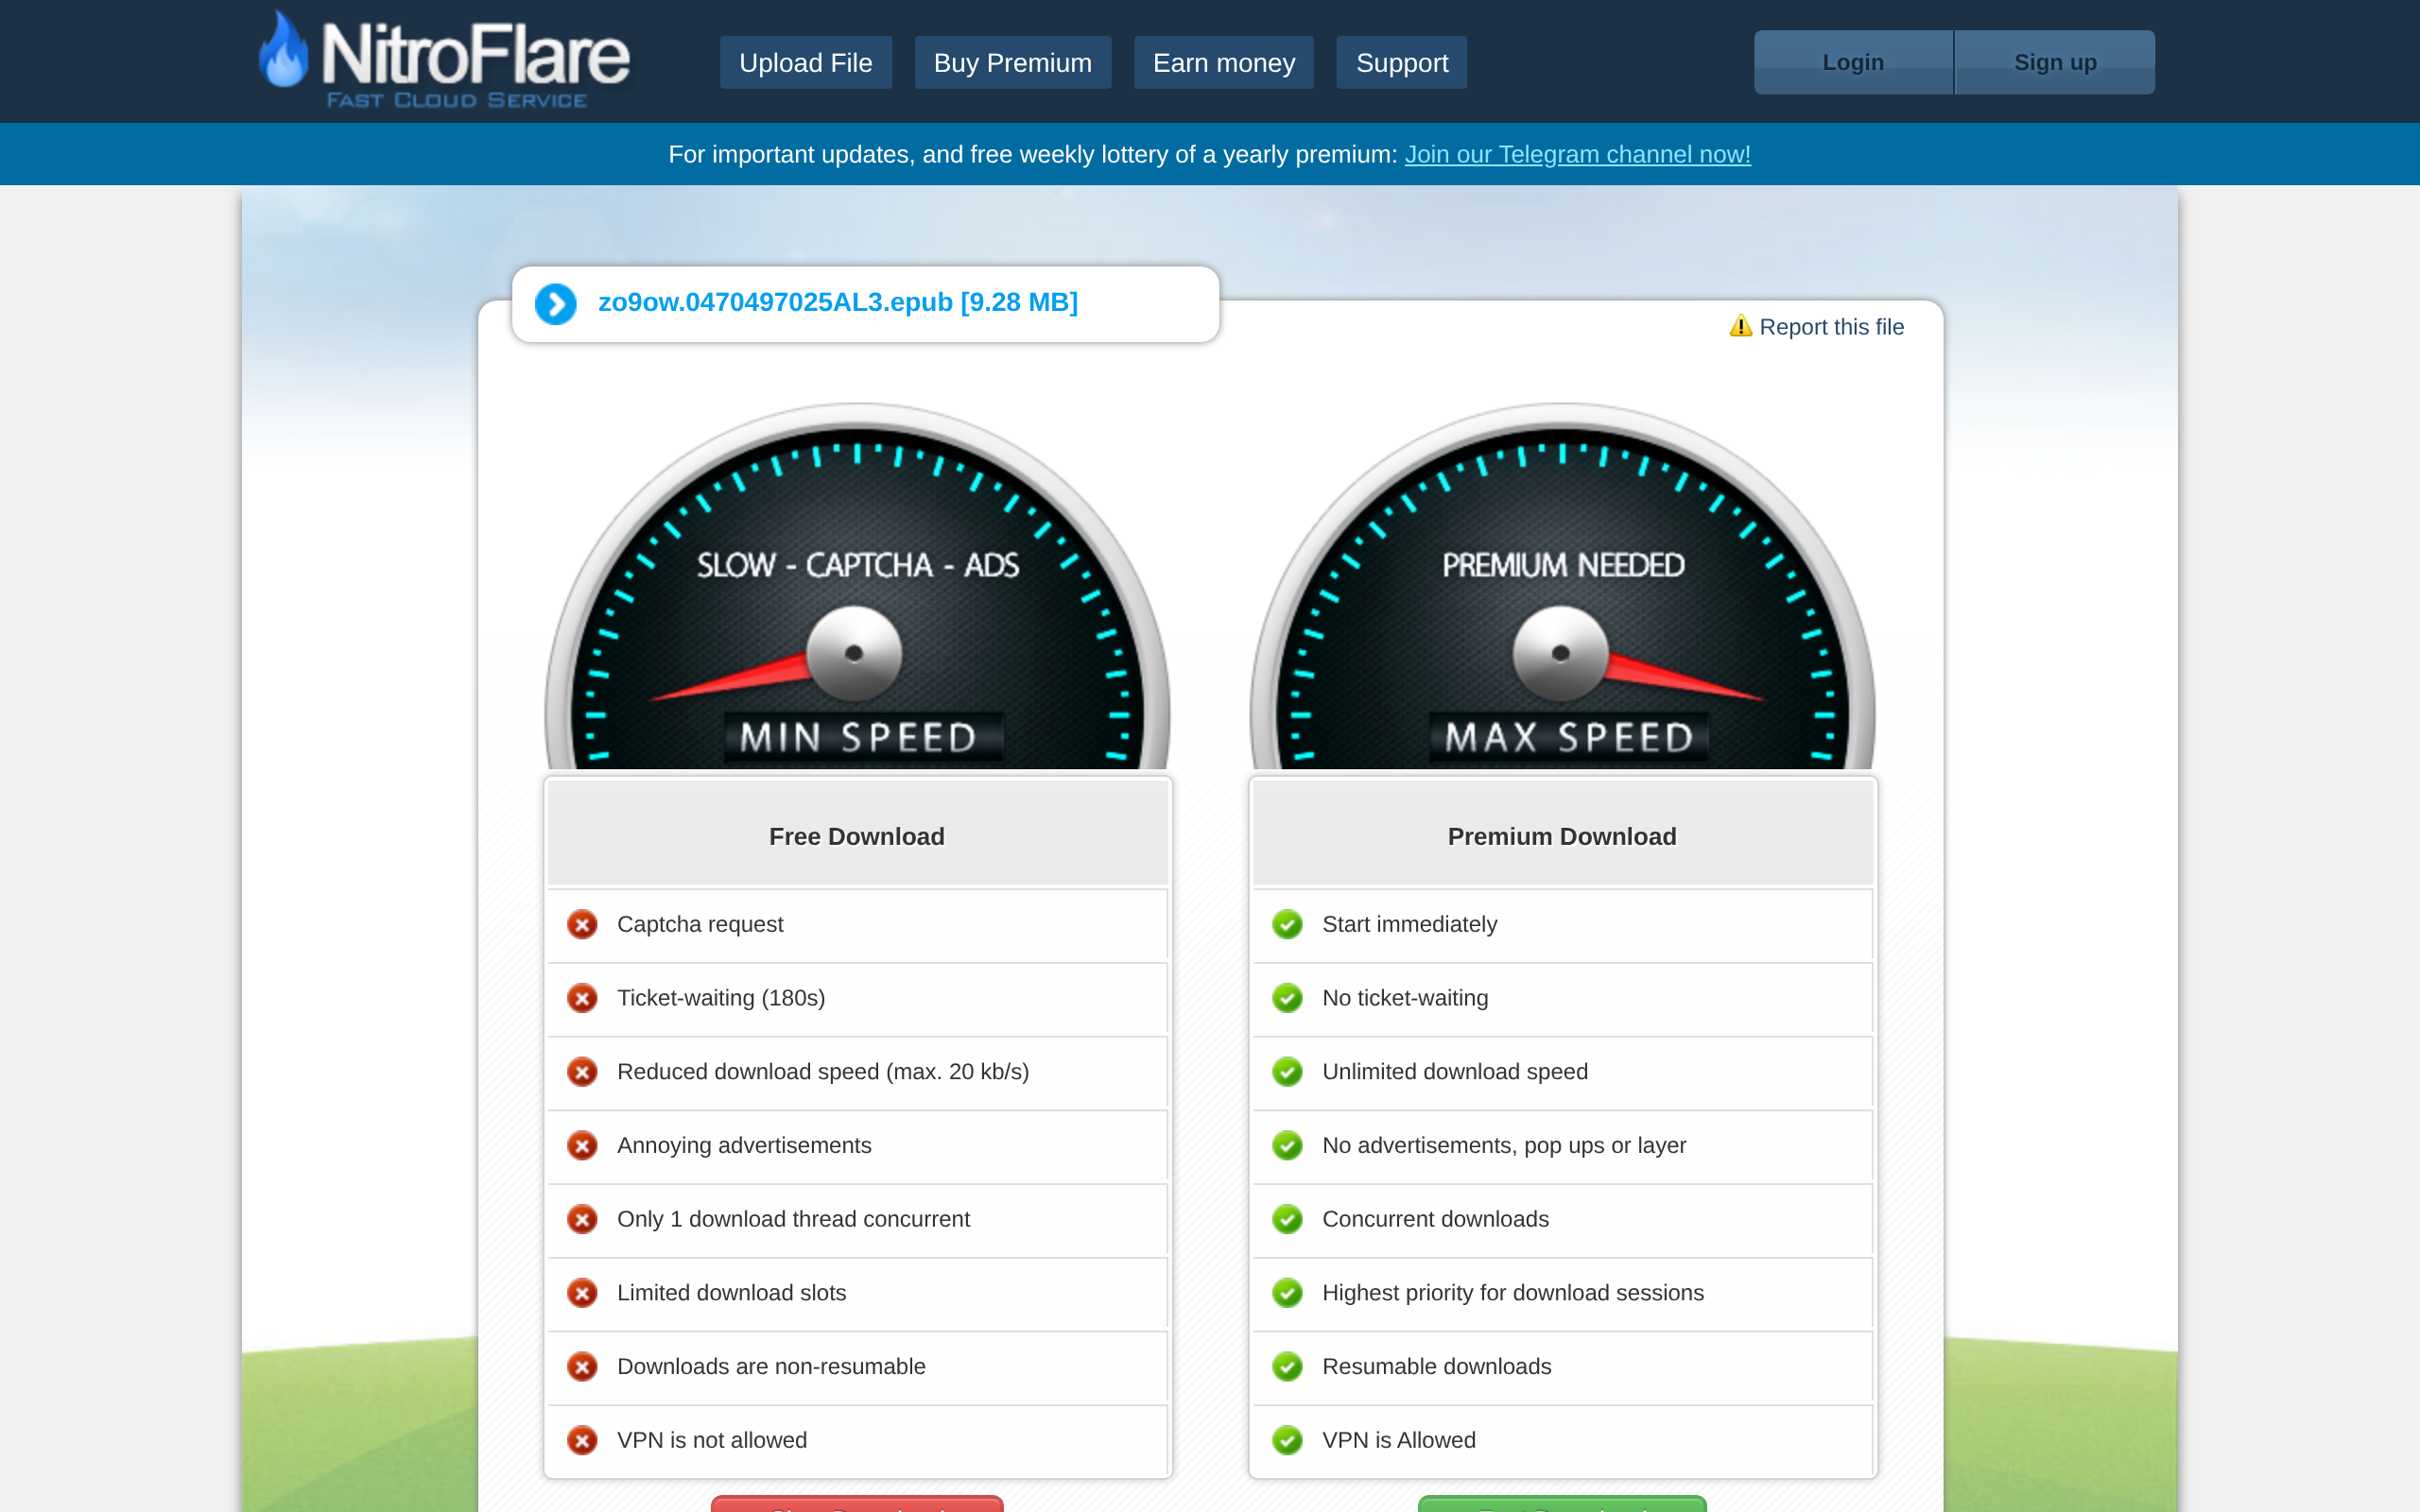The width and height of the screenshot is (2420, 1512).
Task: Click the "Downloads are non-resumable" text
Action: pyautogui.click(x=771, y=1366)
